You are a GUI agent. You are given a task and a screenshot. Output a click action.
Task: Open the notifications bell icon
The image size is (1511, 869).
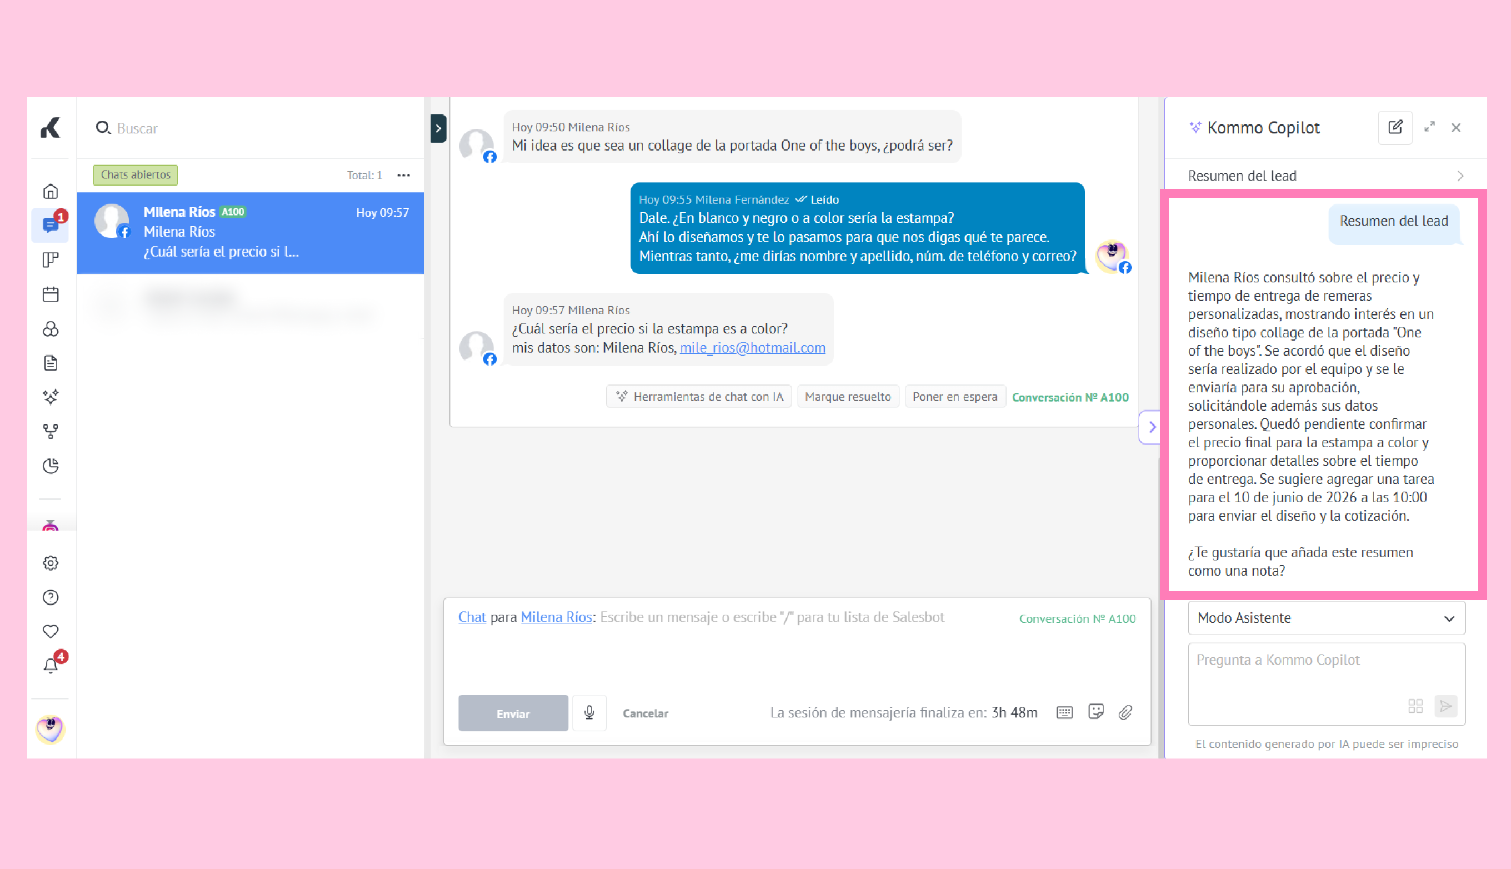click(x=51, y=666)
